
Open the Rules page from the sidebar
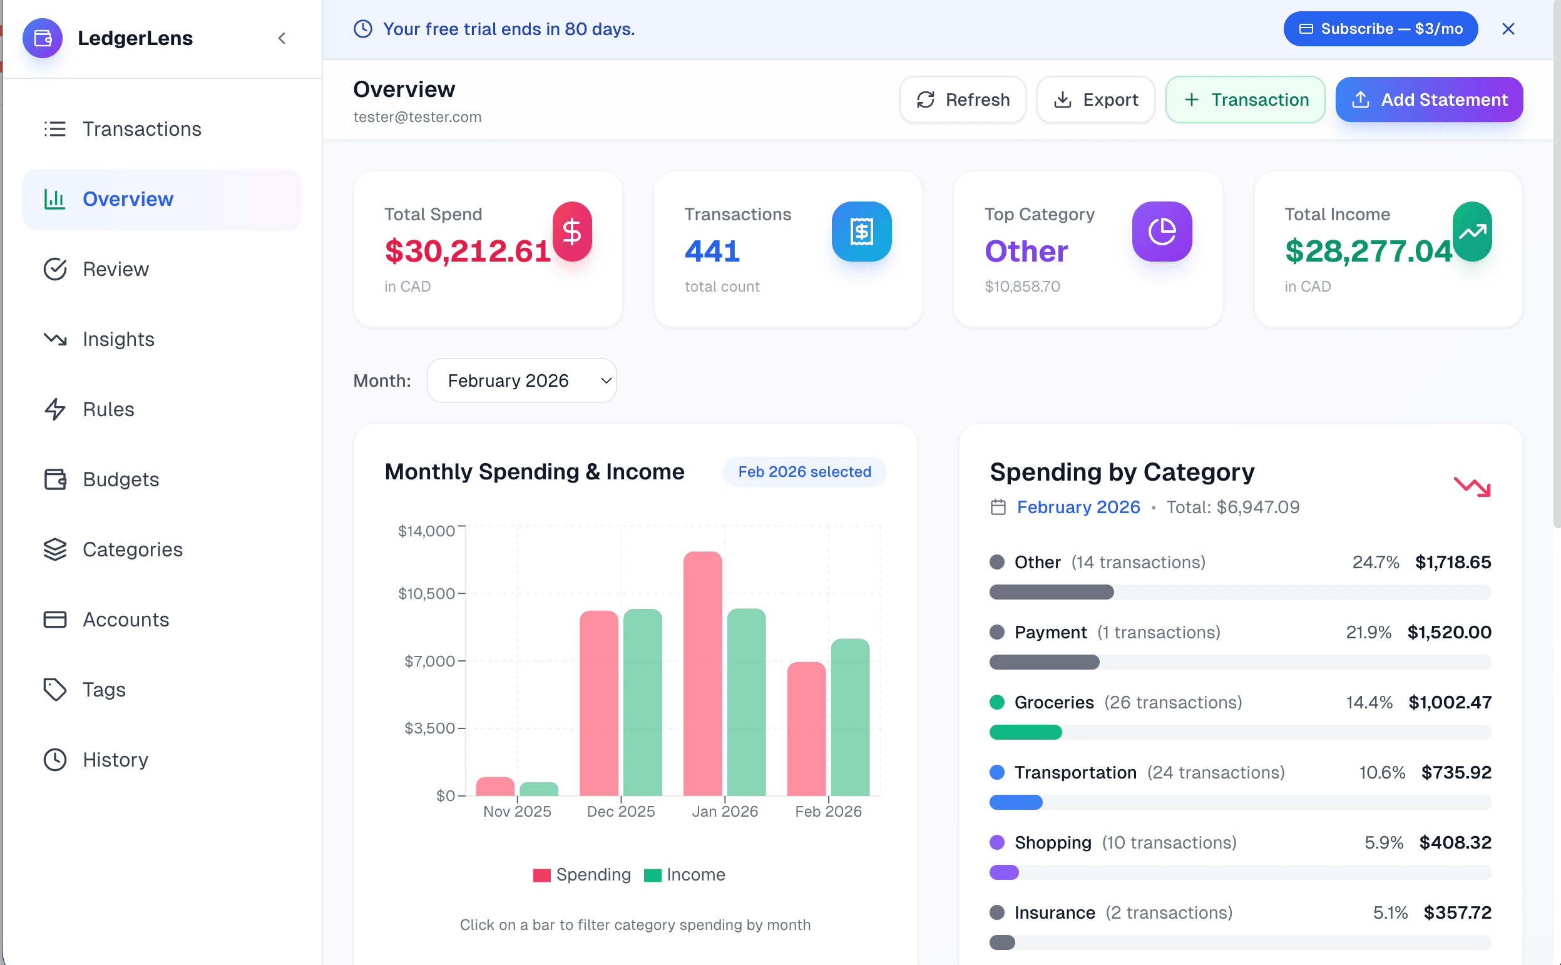pyautogui.click(x=108, y=409)
